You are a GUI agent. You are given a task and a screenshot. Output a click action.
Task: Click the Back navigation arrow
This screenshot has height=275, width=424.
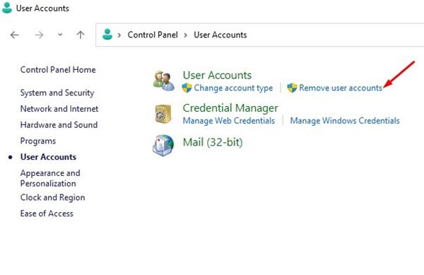tap(15, 35)
